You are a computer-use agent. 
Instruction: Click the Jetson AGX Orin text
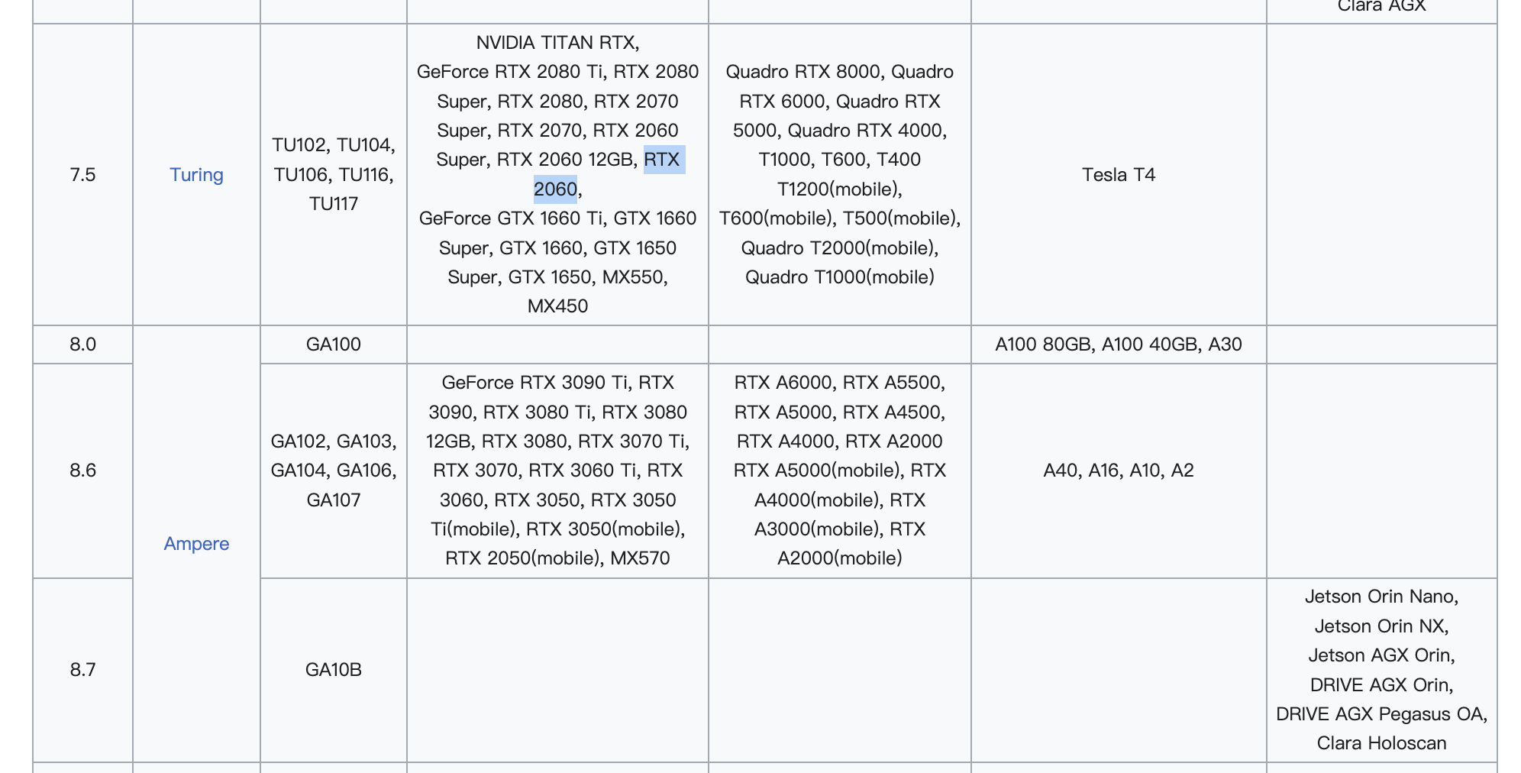1379,655
